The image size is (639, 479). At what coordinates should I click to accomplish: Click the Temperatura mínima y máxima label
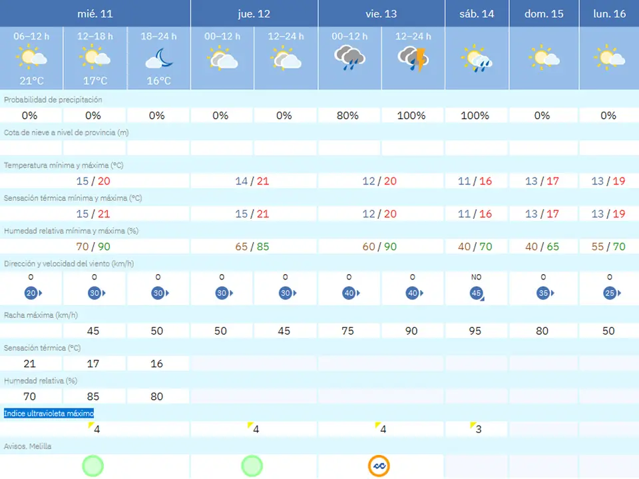tap(64, 166)
